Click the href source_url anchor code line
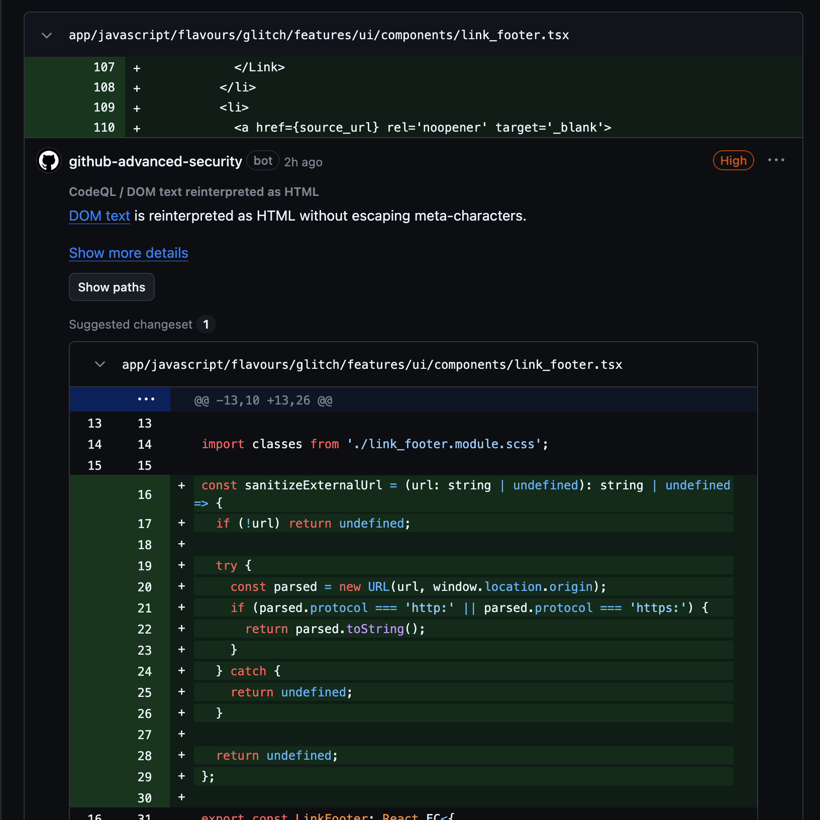820x820 pixels. (423, 128)
